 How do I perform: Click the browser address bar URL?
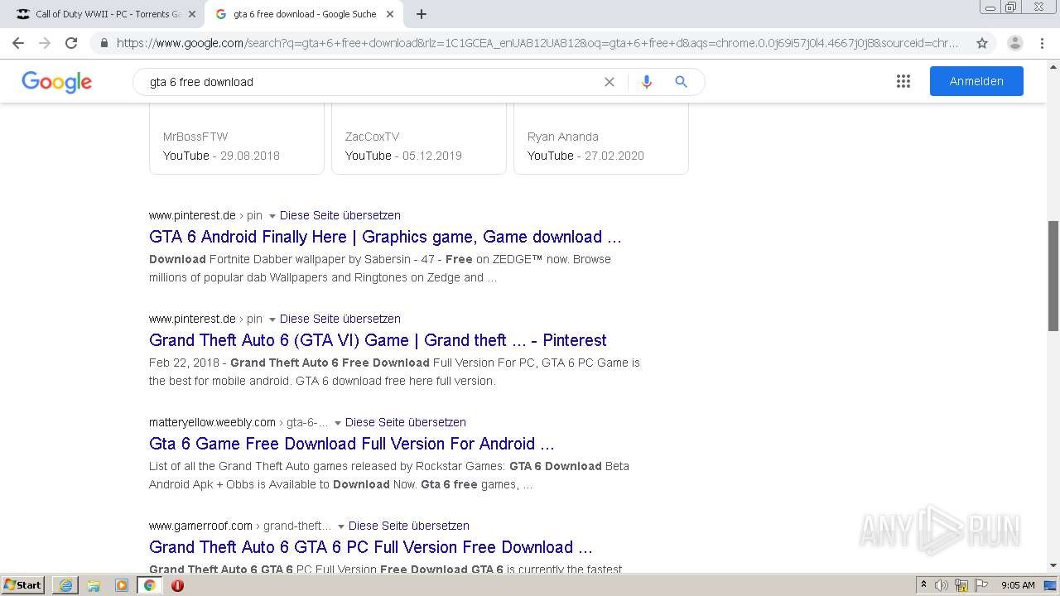tap(537, 43)
